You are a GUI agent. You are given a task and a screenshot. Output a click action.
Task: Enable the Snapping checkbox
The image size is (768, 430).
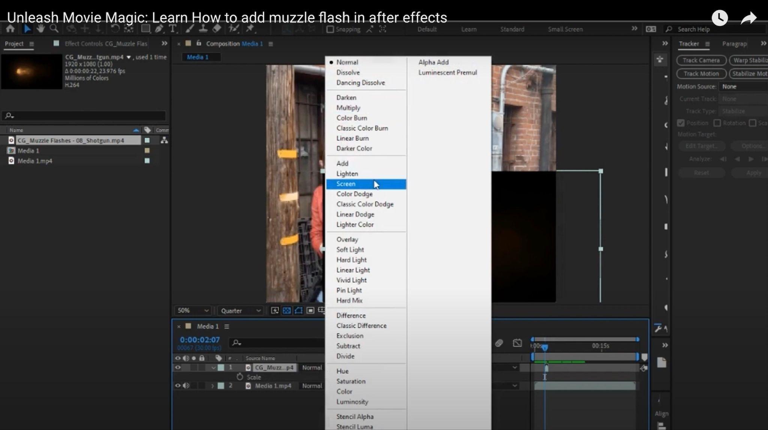[x=330, y=29]
